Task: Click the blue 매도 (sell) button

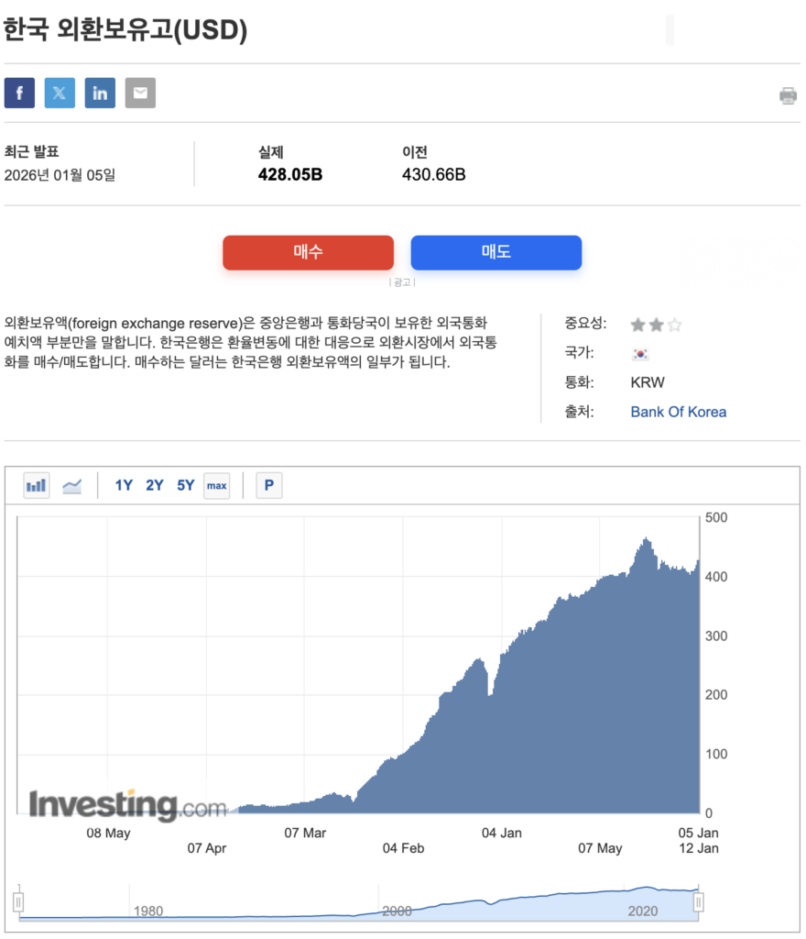Action: (x=496, y=252)
